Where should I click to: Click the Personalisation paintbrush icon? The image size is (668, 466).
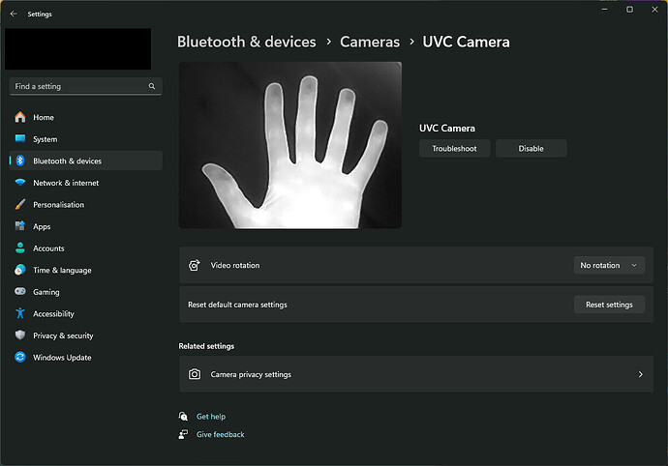(x=20, y=204)
